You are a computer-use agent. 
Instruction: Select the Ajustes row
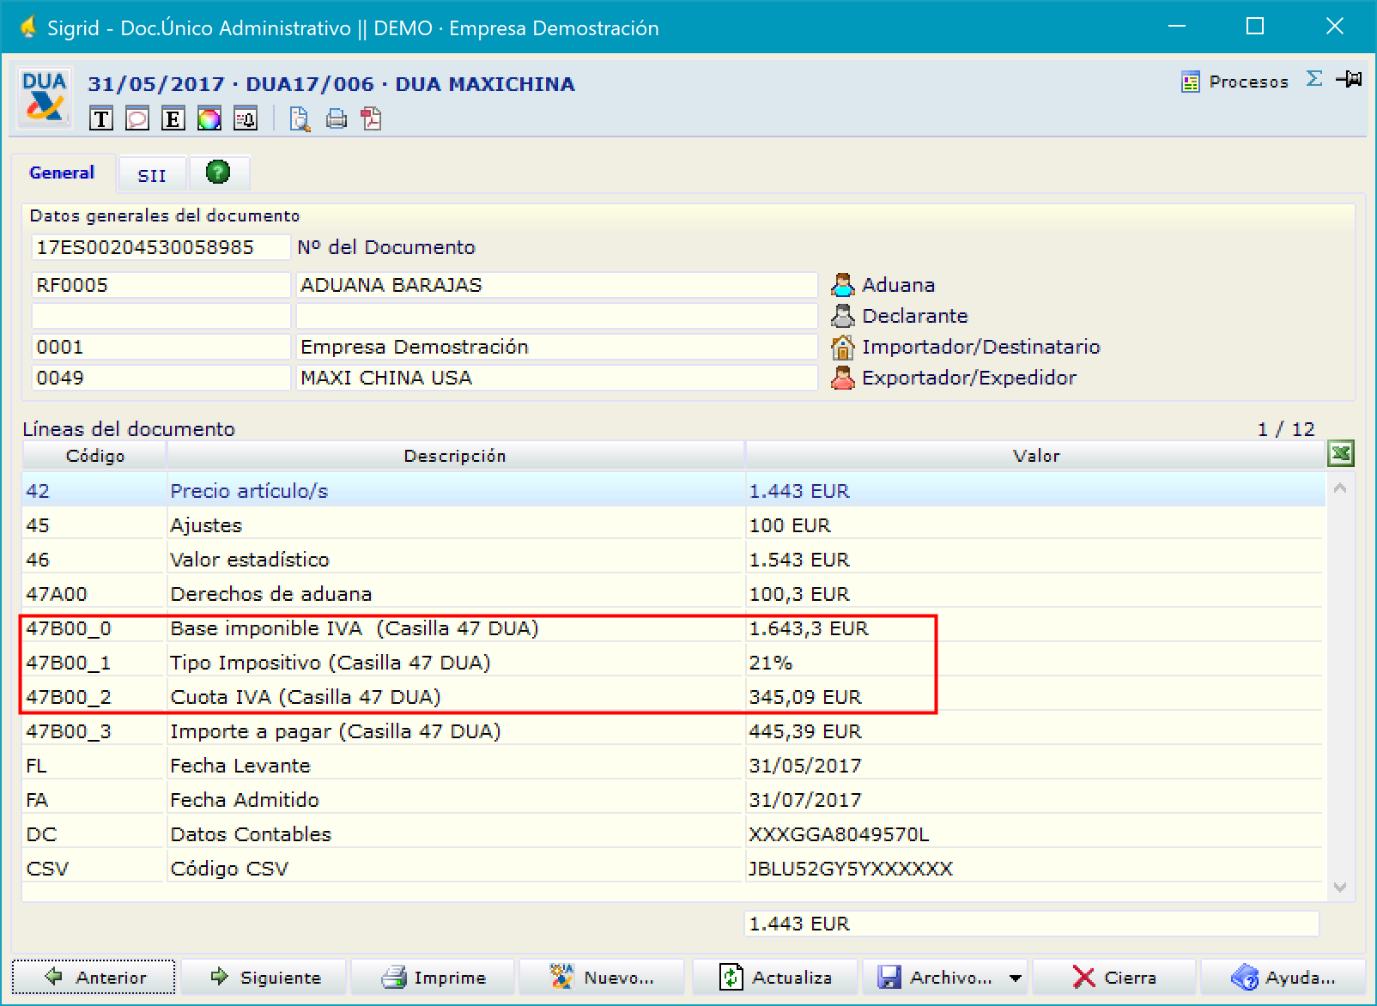pyautogui.click(x=674, y=525)
